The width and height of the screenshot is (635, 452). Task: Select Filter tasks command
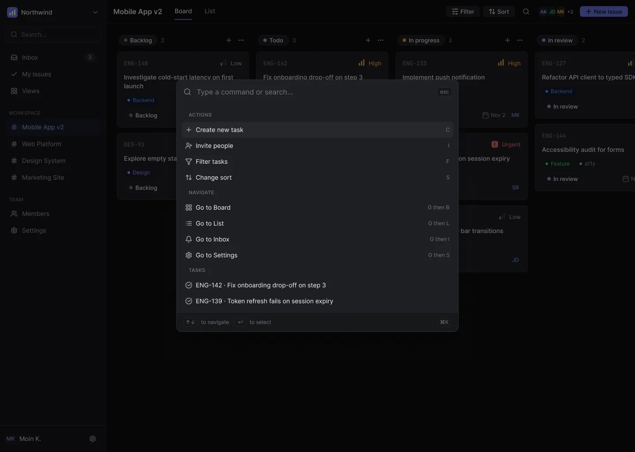point(317,162)
